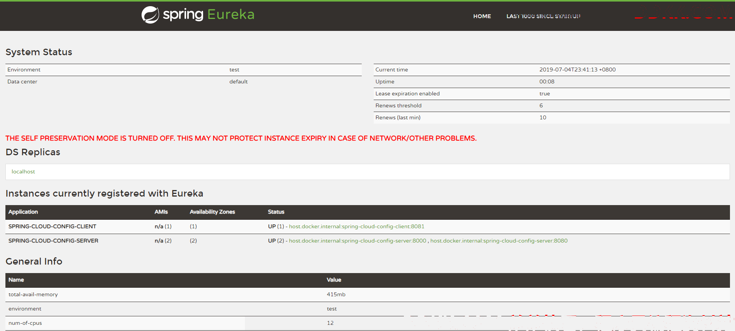This screenshot has width=735, height=331.
Task: Click the Renews (last min) value 10
Action: coord(543,117)
